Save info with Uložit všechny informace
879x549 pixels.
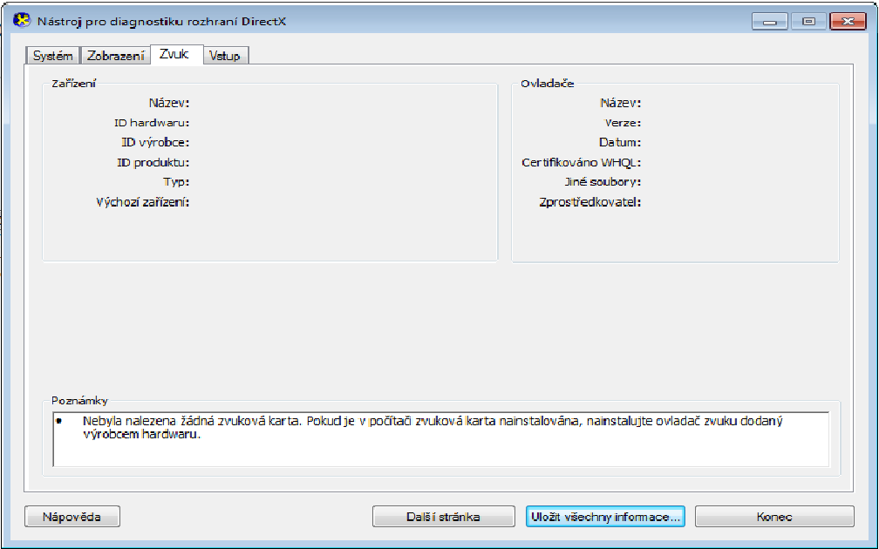tap(605, 517)
